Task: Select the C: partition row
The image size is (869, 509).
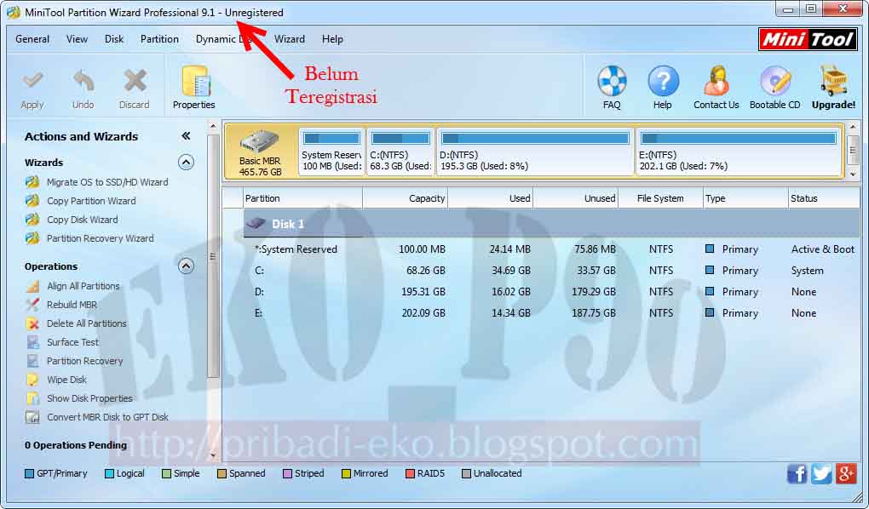Action: [x=551, y=271]
